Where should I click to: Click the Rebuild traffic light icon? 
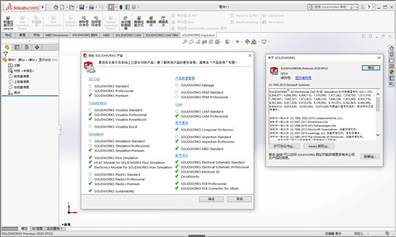click(x=121, y=7)
